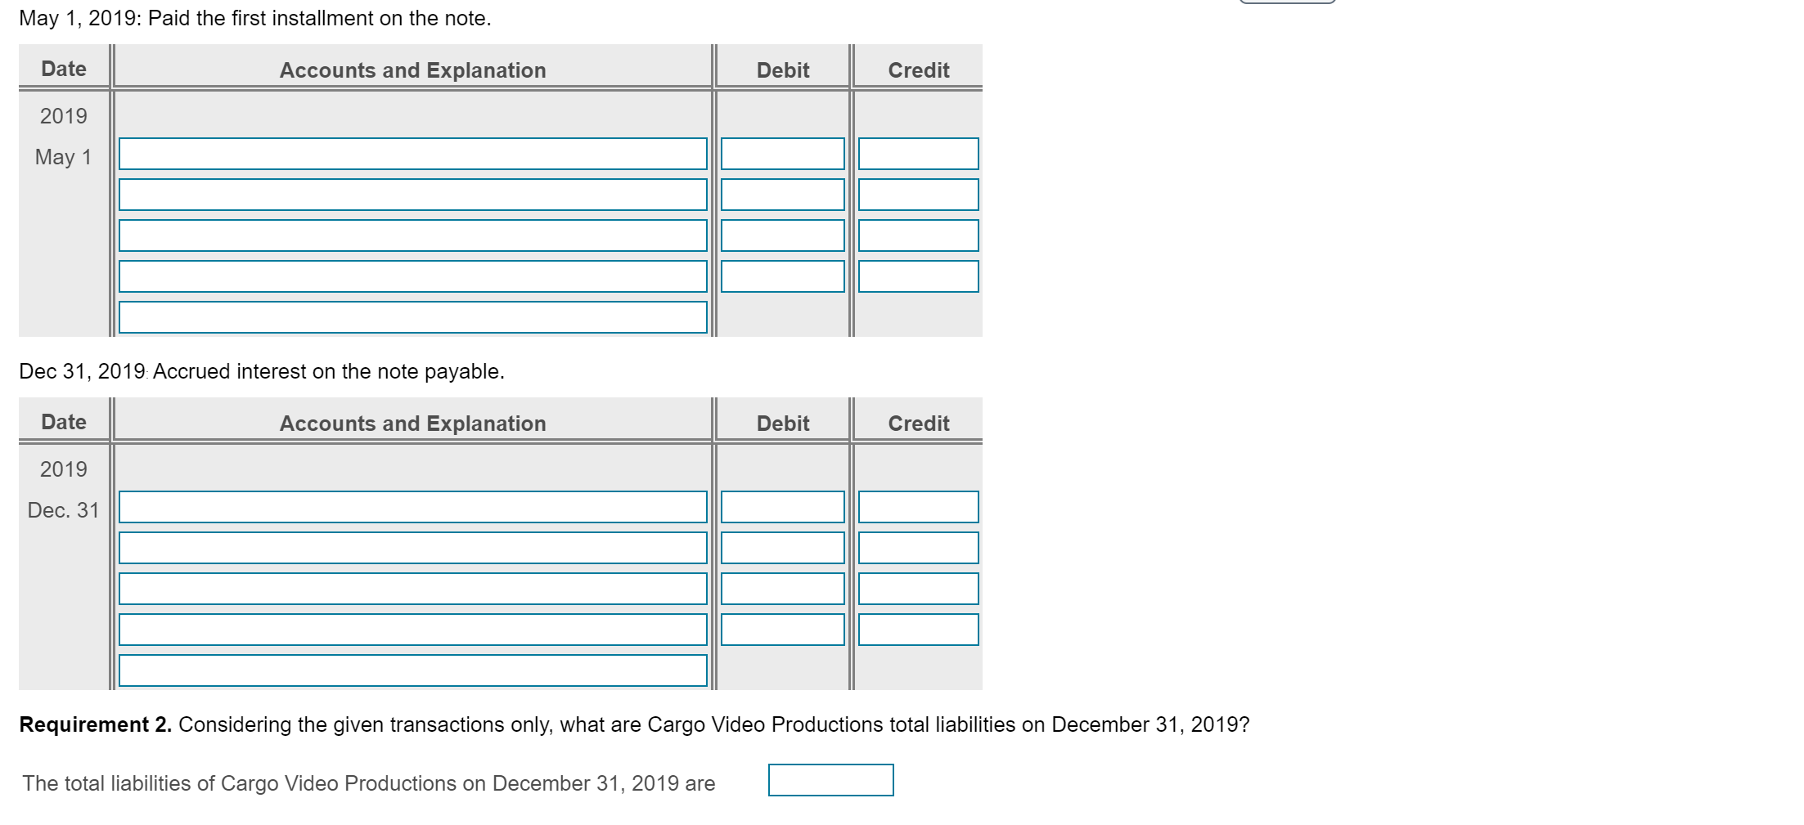Click the second account line in Dec. 31 entry
1804x825 pixels.
[x=412, y=548]
